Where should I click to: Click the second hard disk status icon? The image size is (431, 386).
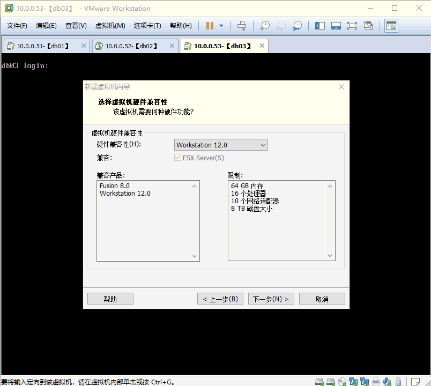(x=331, y=382)
